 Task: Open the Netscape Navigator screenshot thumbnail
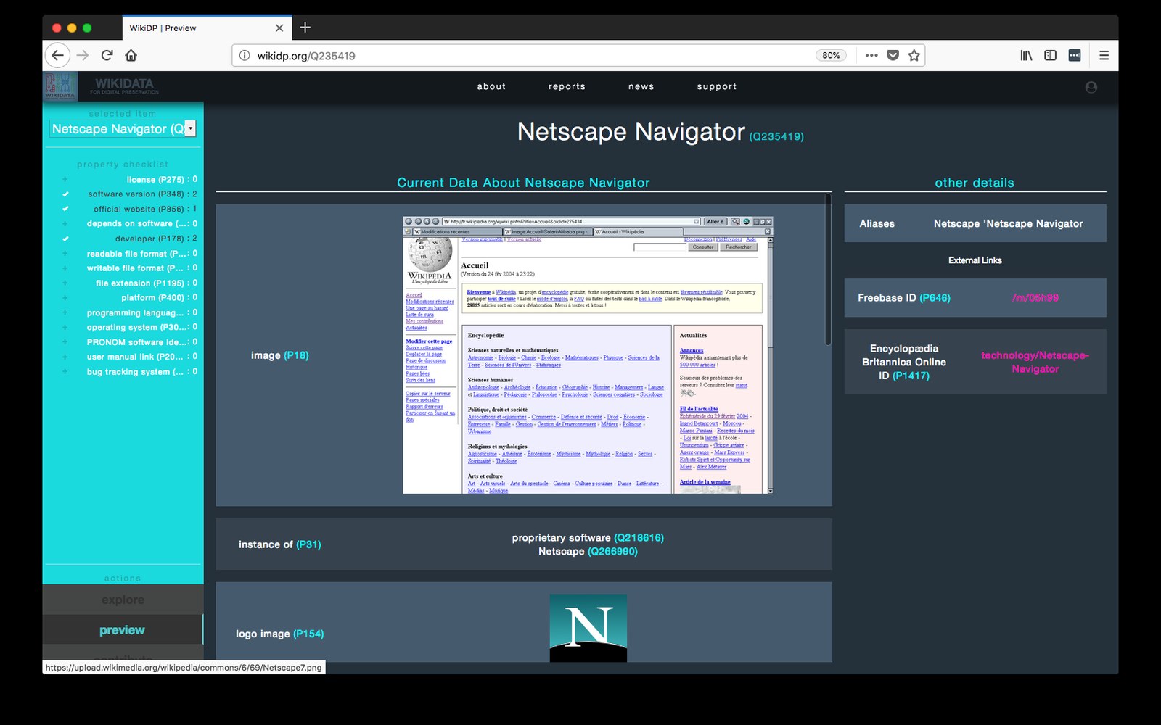[x=588, y=355]
